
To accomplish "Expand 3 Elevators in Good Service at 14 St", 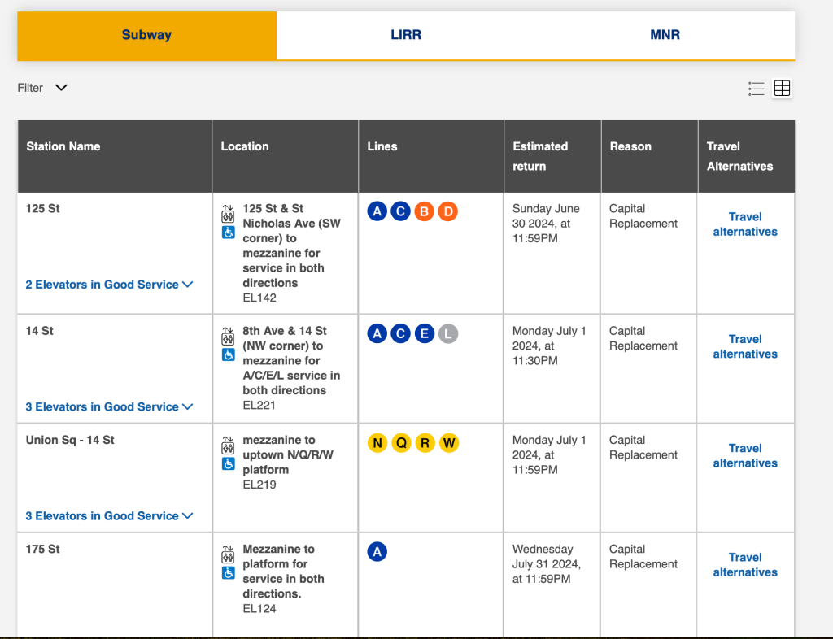I will 109,406.
